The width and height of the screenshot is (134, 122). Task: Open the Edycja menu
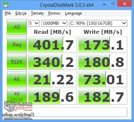21,13
